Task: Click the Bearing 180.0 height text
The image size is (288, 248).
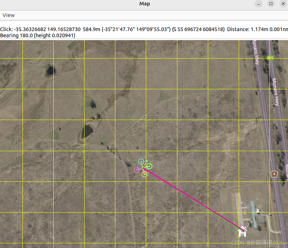Action: click(38, 35)
